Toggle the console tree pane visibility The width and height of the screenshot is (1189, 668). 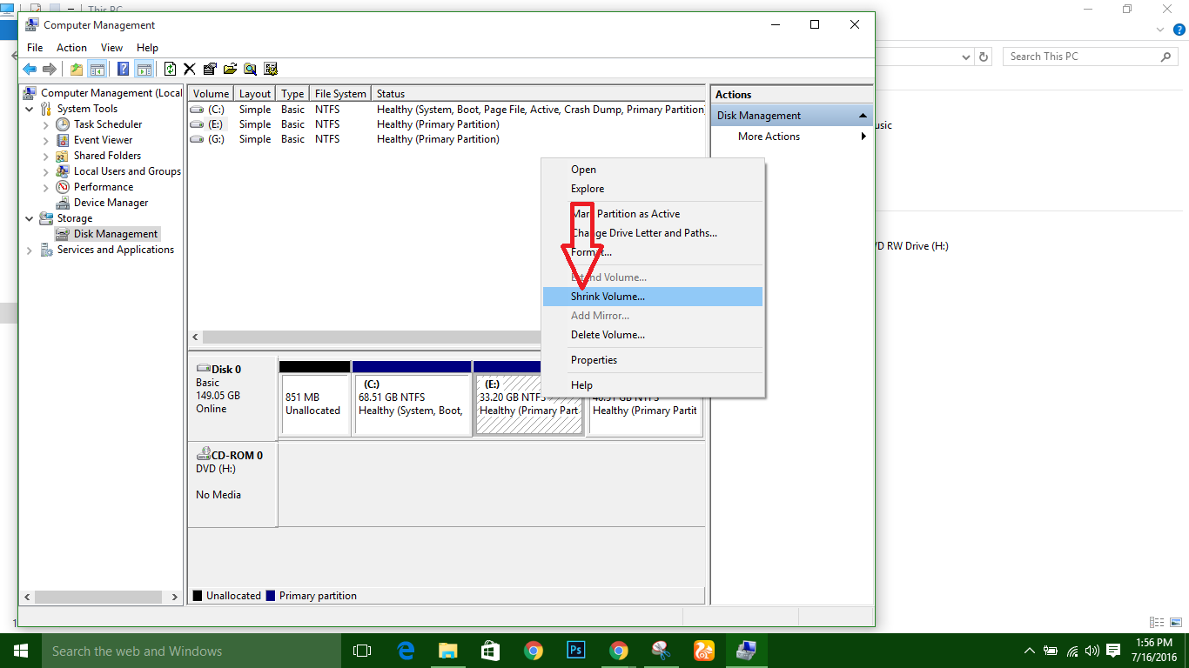[x=97, y=69]
